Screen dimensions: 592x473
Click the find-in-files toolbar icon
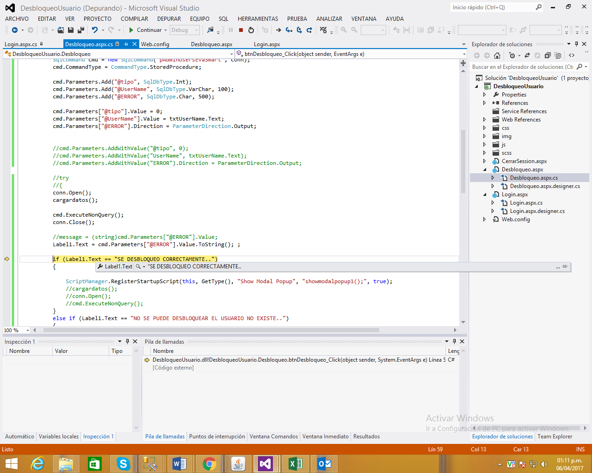[x=210, y=30]
